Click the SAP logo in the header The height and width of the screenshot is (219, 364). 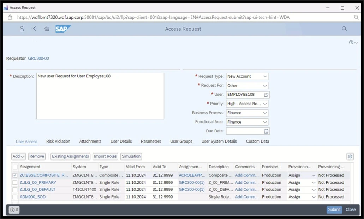[62, 29]
